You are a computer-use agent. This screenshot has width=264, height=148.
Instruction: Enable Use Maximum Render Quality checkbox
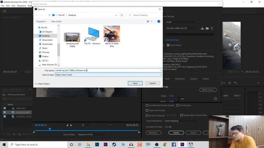click(x=147, y=105)
